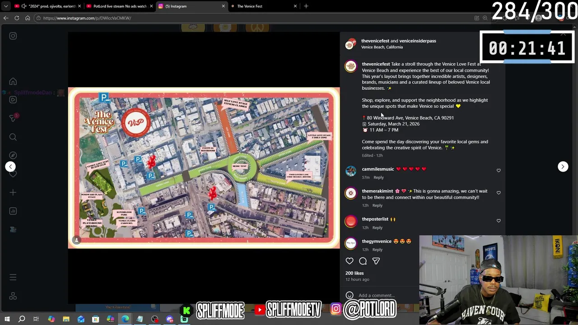Go to next post arrow

(x=563, y=167)
